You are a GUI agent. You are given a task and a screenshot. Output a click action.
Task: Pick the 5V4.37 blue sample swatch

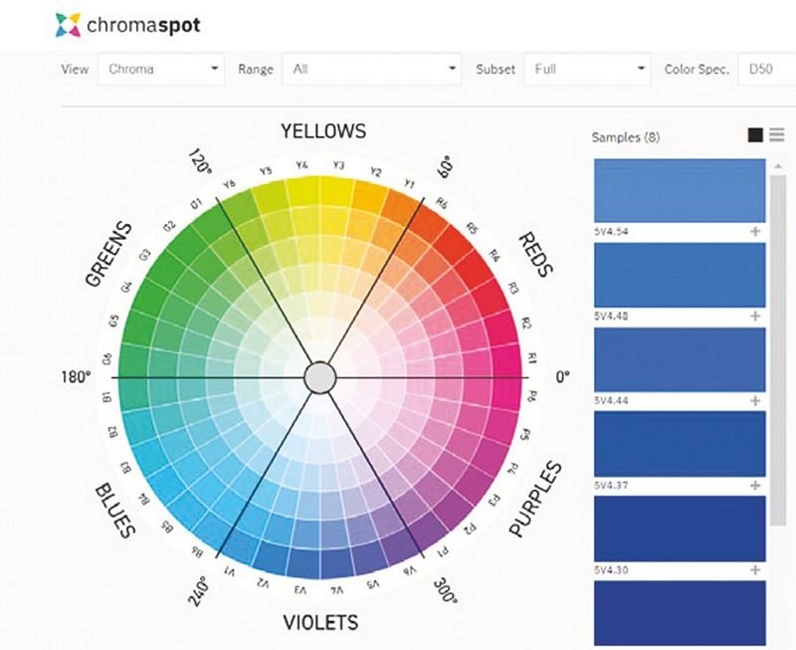click(679, 444)
